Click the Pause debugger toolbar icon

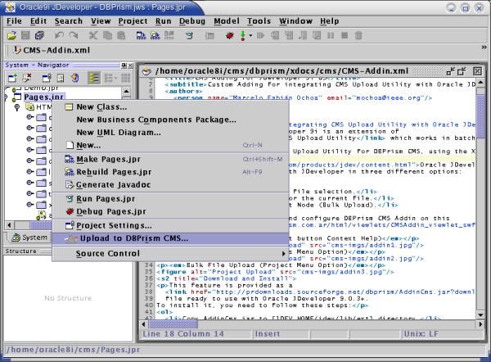[331, 35]
